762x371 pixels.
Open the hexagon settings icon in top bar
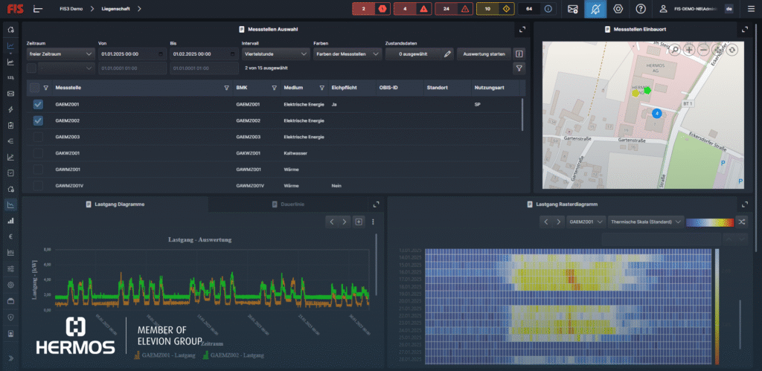[618, 9]
